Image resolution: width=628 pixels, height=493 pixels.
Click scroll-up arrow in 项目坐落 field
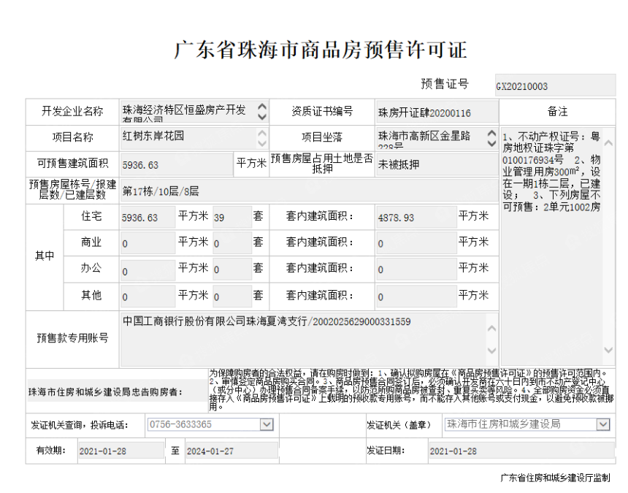pyautogui.click(x=492, y=134)
